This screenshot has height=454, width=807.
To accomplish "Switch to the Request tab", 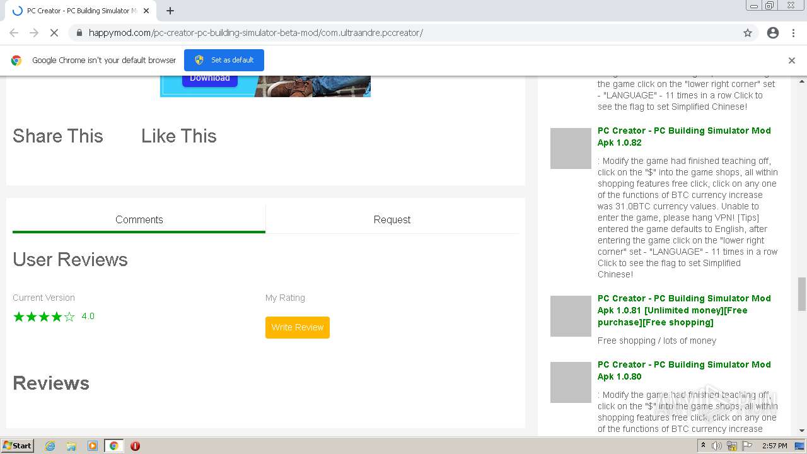I will pyautogui.click(x=392, y=219).
